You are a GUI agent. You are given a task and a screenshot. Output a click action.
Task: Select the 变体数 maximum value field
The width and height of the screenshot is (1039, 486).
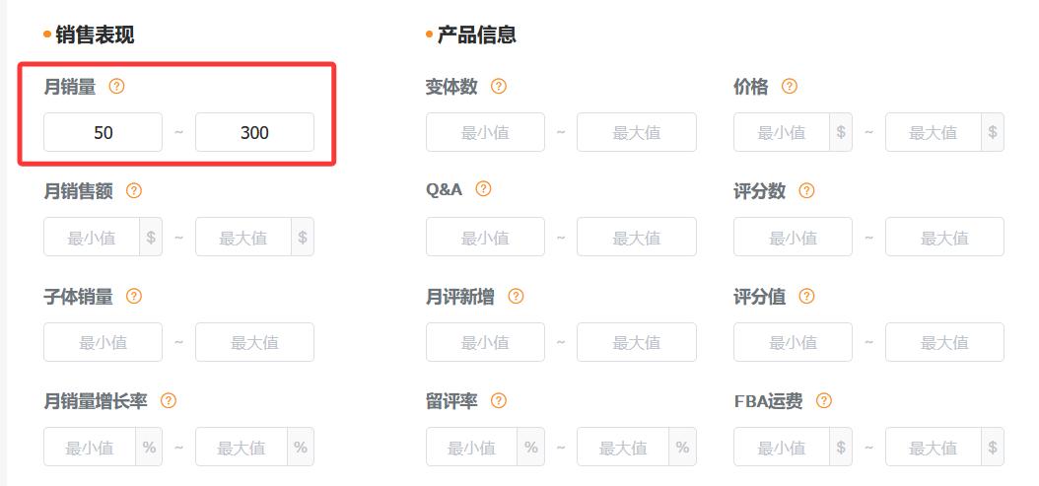[636, 132]
